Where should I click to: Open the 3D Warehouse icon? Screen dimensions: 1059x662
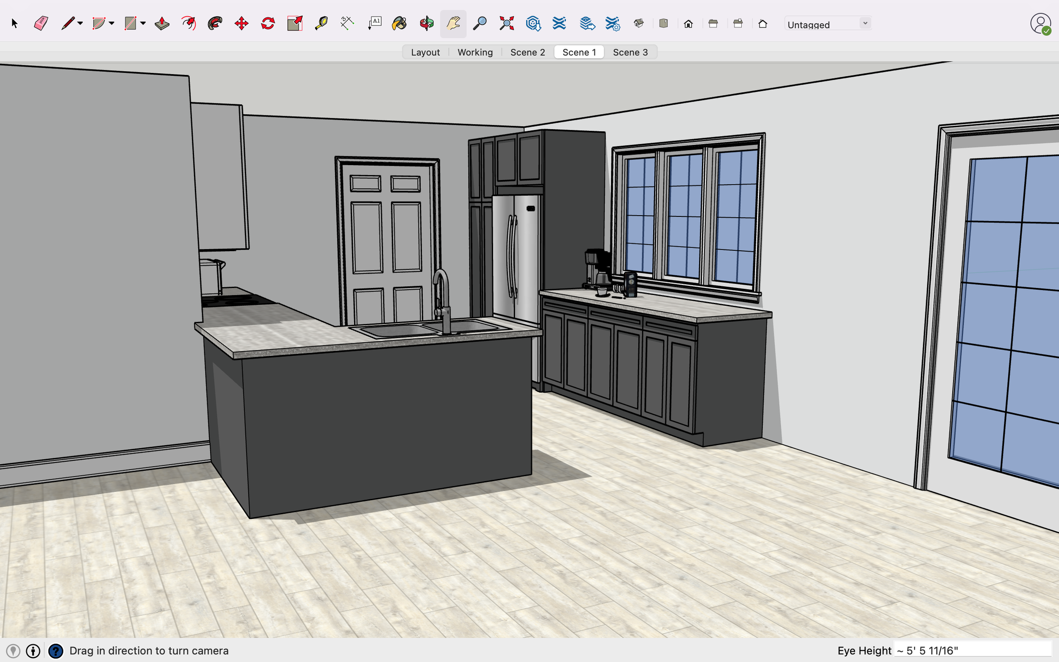[x=533, y=23]
